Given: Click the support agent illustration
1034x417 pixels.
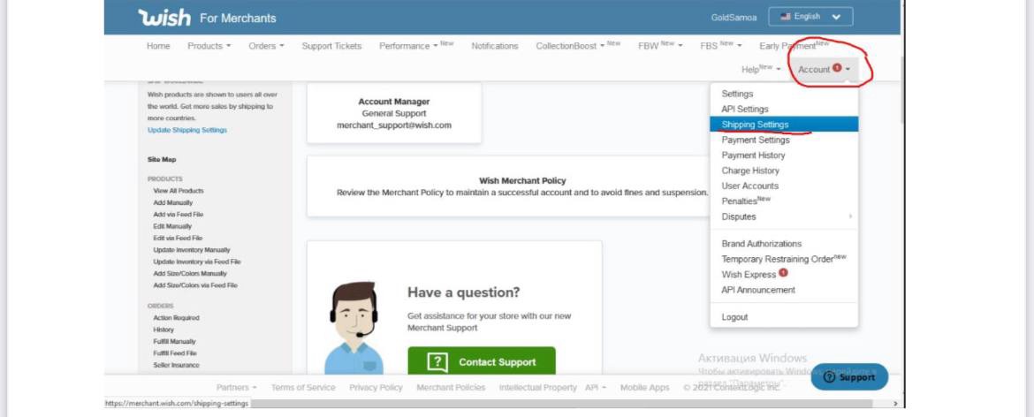Looking at the screenshot, I should (354, 327).
